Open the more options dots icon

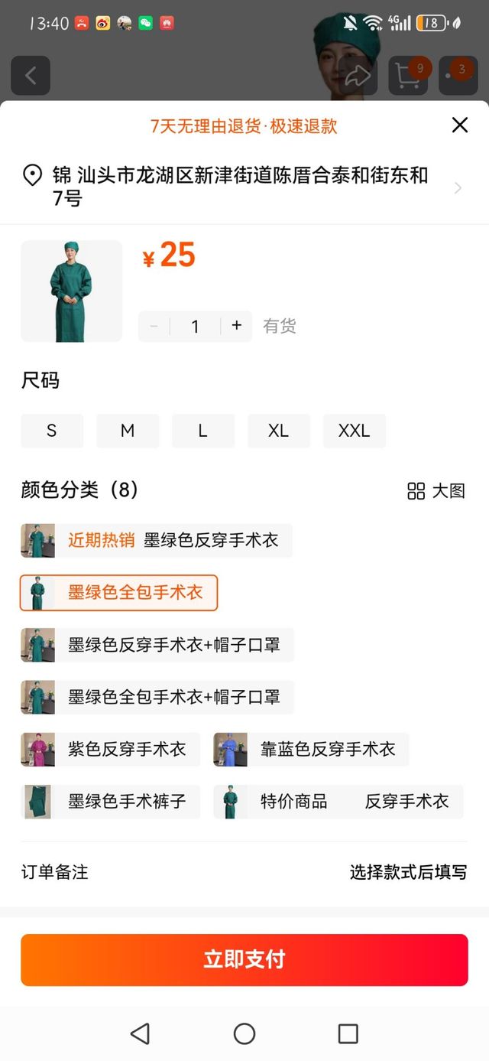pyautogui.click(x=458, y=76)
